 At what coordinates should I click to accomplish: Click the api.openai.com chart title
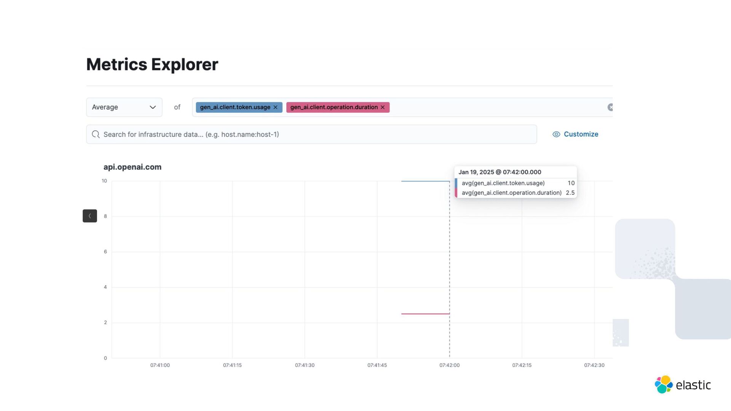point(132,167)
